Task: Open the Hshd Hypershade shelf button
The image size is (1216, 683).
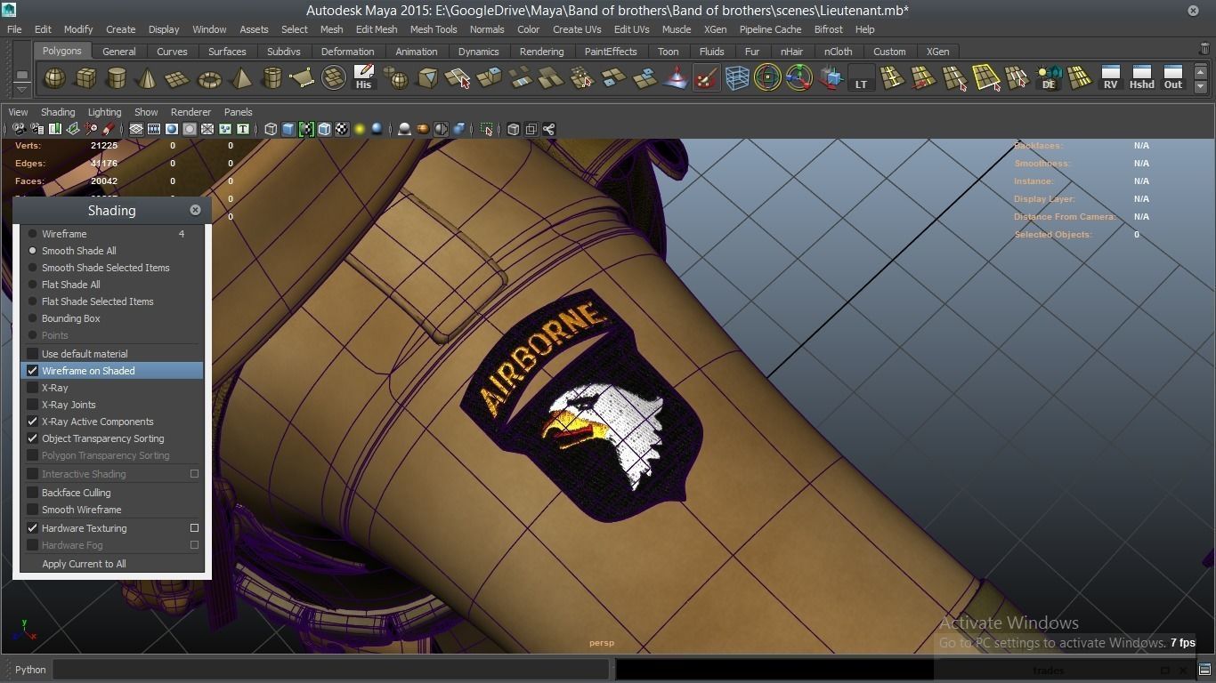Action: click(x=1141, y=79)
